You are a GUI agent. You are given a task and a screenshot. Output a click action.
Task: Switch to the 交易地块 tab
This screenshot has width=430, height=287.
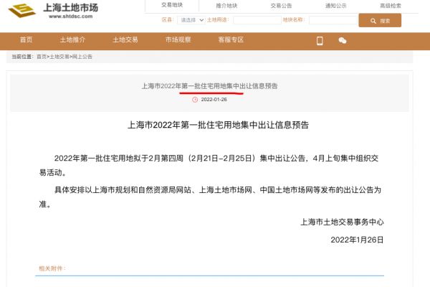172,5
